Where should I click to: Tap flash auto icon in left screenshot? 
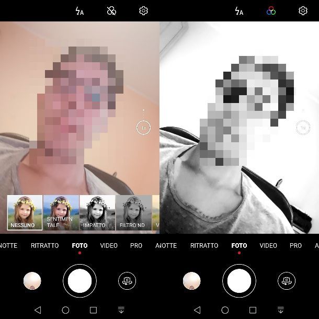pyautogui.click(x=79, y=11)
